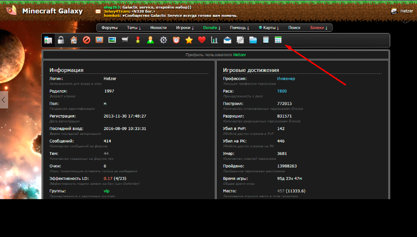Click the notepad list icon
Screen dimensions: 417x237
266,40
